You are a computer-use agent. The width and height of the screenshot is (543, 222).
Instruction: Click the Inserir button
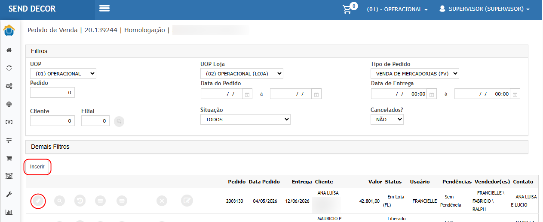tap(37, 167)
